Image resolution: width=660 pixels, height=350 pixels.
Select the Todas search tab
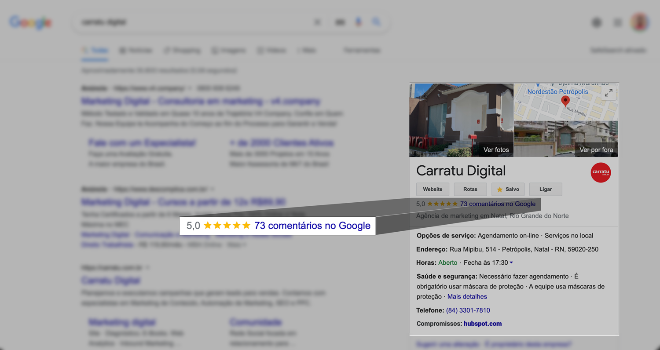(95, 51)
